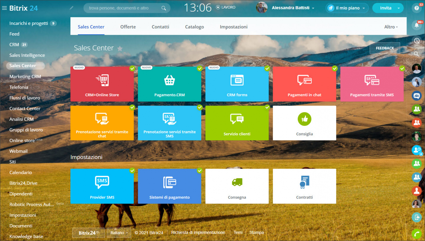Click green checkmark on Servizio clienti tile

[267, 107]
